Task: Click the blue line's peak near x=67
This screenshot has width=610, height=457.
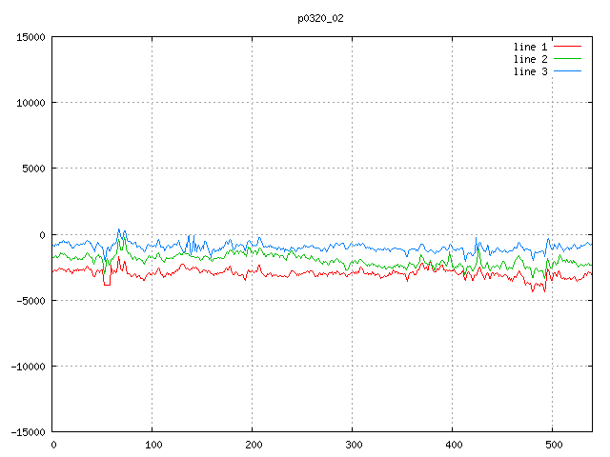Action: tap(119, 229)
